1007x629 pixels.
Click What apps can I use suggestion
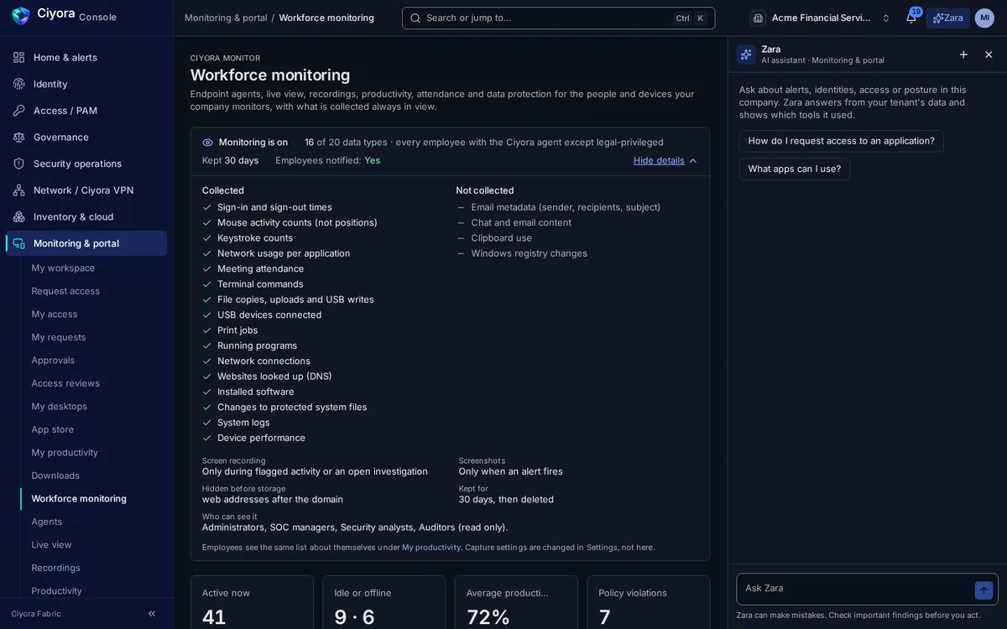click(794, 169)
